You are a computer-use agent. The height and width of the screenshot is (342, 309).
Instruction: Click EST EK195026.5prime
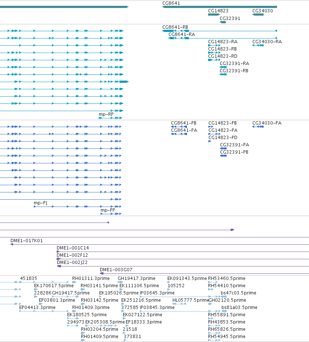point(119,293)
